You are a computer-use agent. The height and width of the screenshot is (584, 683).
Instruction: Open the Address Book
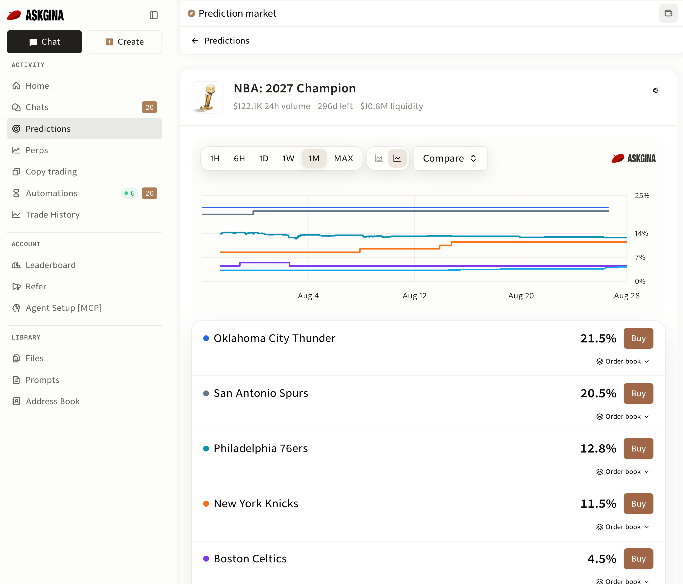pyautogui.click(x=84, y=401)
